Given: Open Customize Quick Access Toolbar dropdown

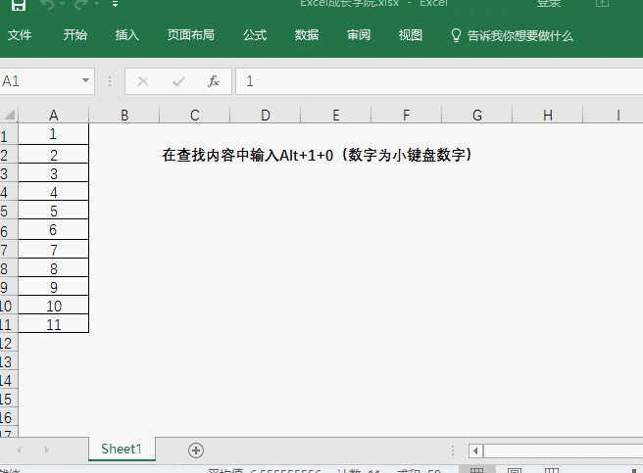Looking at the screenshot, I should coord(116,4).
